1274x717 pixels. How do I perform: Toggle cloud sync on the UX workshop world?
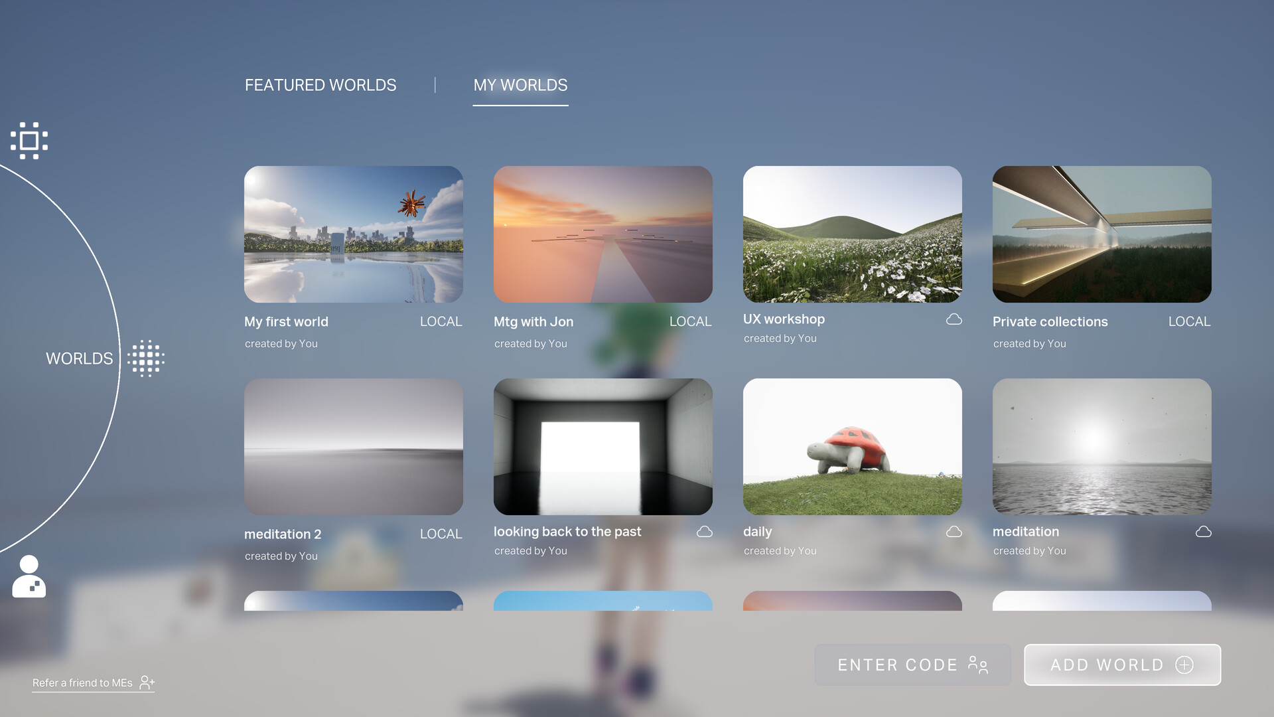pos(954,319)
